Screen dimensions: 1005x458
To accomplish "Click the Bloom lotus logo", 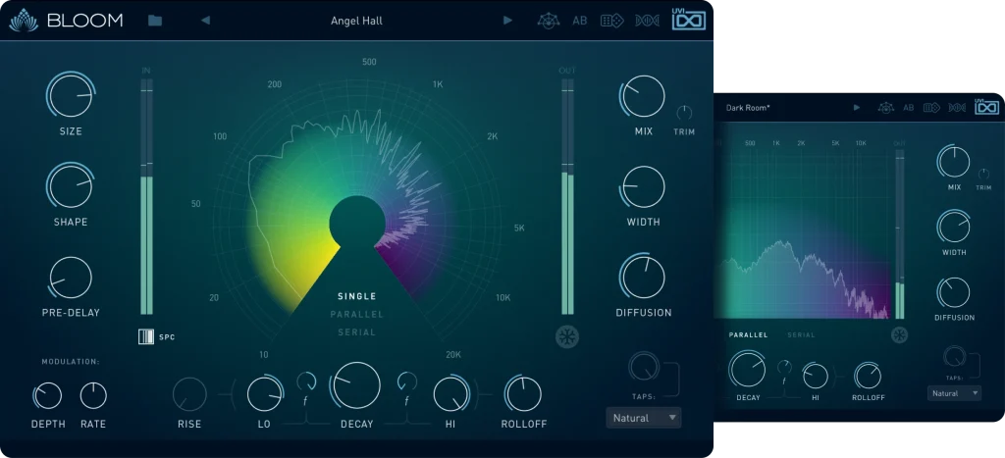I will pyautogui.click(x=23, y=21).
